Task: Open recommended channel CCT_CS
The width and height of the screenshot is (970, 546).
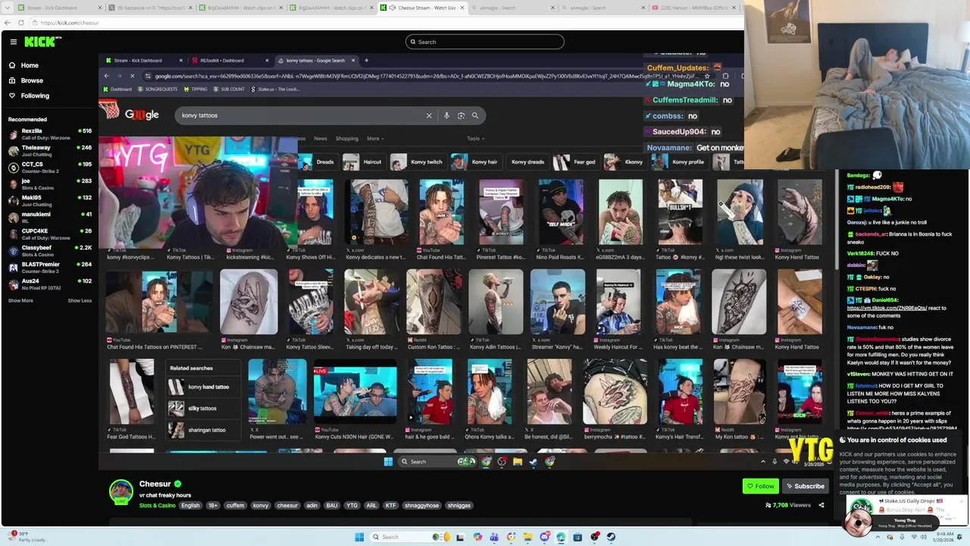Action: (x=49, y=168)
